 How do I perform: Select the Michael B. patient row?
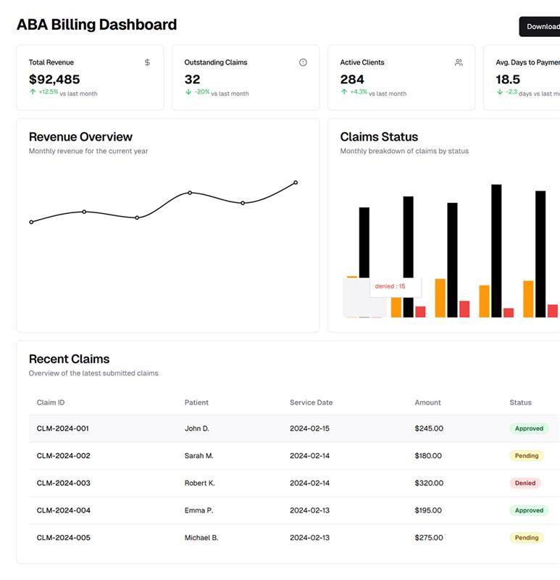(x=201, y=538)
